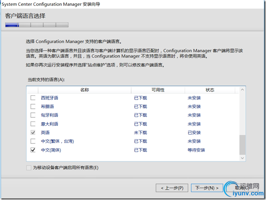Image resolution: width=266 pixels, height=200 pixels.
Task: Check the 西班牙语 language checkbox
Action: (33, 98)
